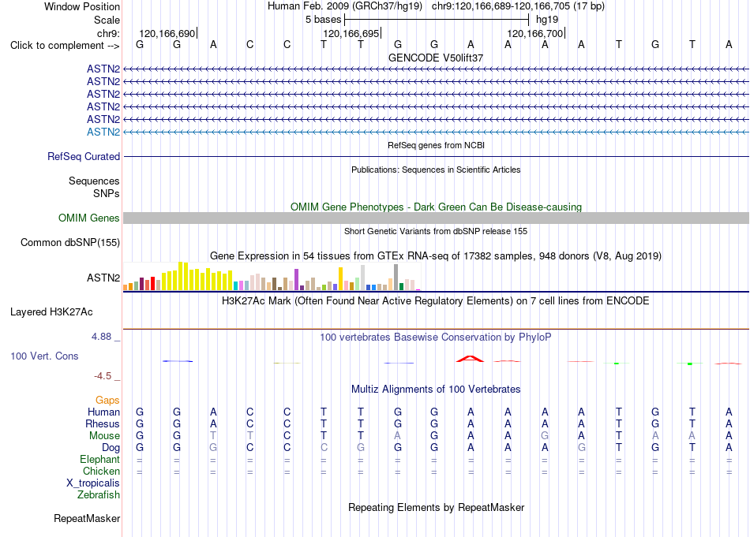Select the Rhesus alignment row label
This screenshot has width=750, height=537.
(x=103, y=424)
